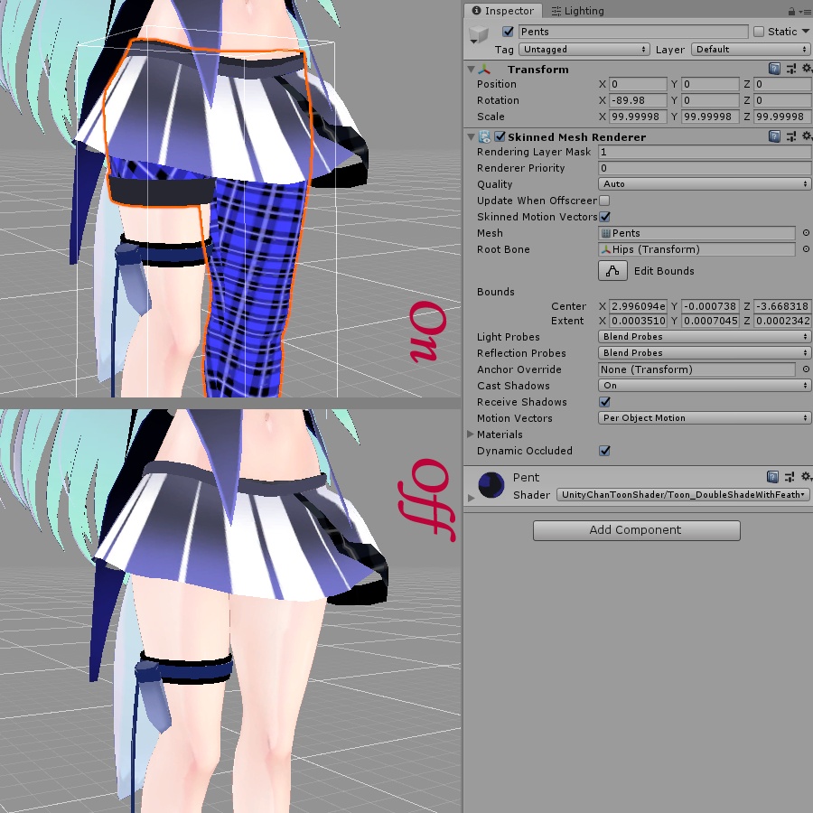Disable Skinned Motion Vectors
This screenshot has height=813, width=813.
coord(605,217)
